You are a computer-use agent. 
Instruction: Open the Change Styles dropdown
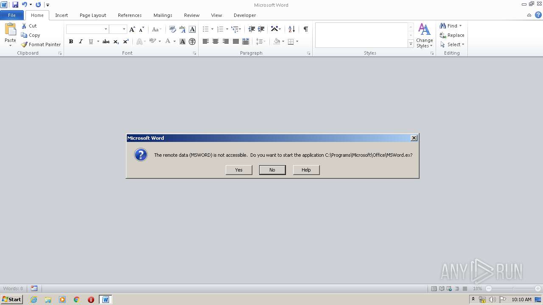tap(424, 36)
